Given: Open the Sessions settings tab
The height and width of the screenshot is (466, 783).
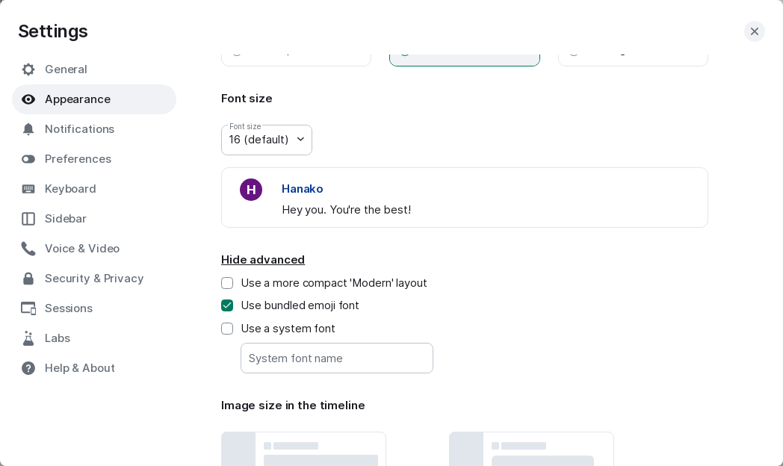Looking at the screenshot, I should tap(69, 308).
